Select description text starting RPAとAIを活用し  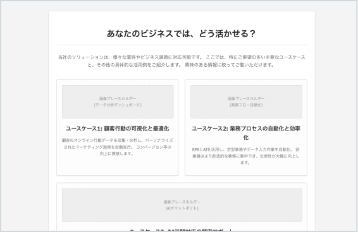[x=246, y=156]
